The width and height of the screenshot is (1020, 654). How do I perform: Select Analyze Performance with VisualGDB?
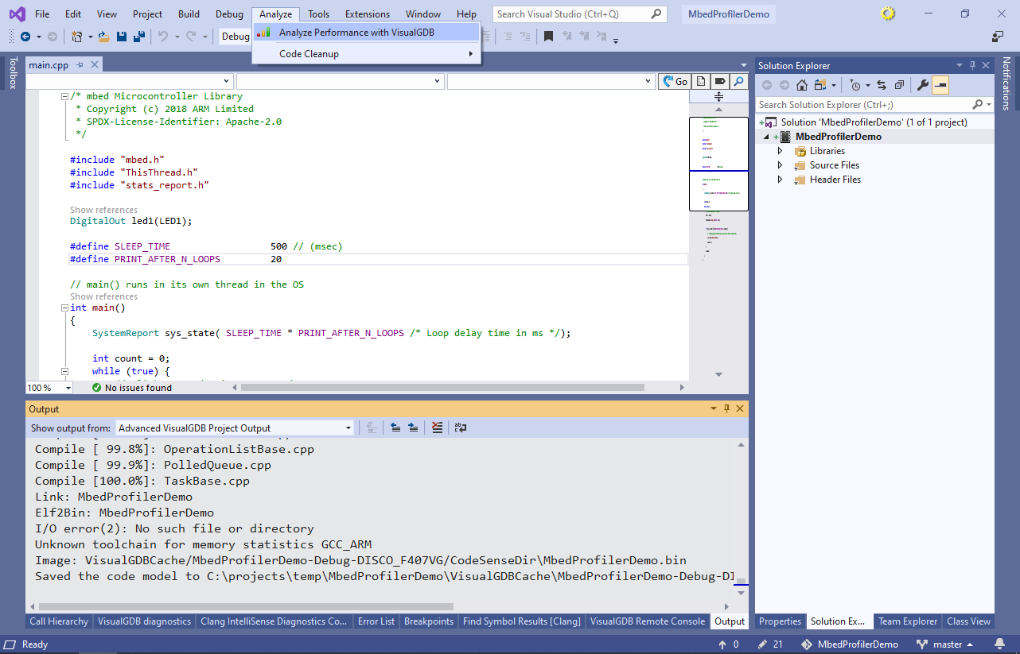(x=367, y=32)
